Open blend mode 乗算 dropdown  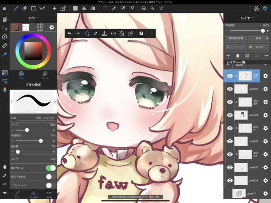[x=259, y=38]
